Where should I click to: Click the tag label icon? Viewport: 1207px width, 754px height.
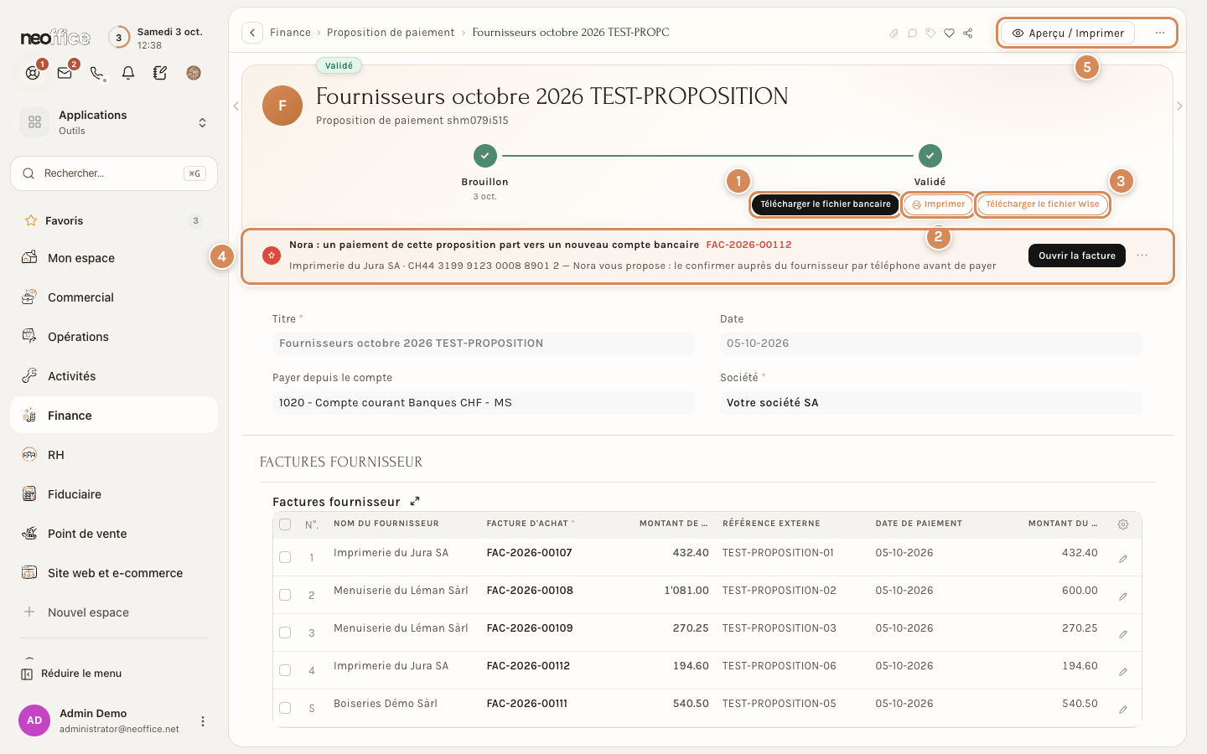pyautogui.click(x=930, y=34)
